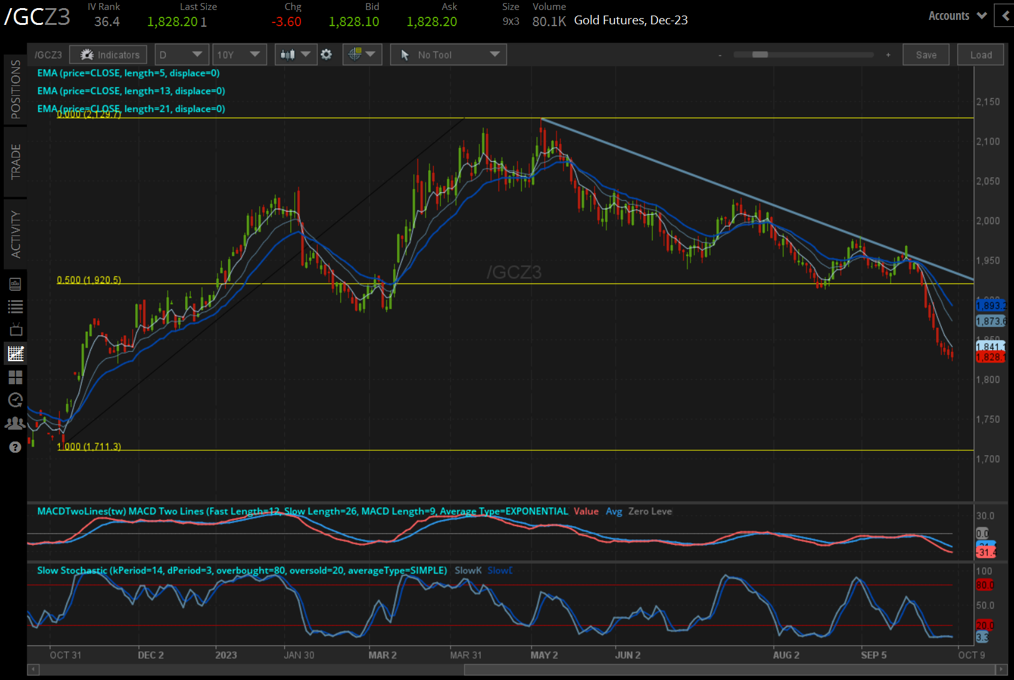
Task: Open the community people icon
Action: (x=15, y=423)
